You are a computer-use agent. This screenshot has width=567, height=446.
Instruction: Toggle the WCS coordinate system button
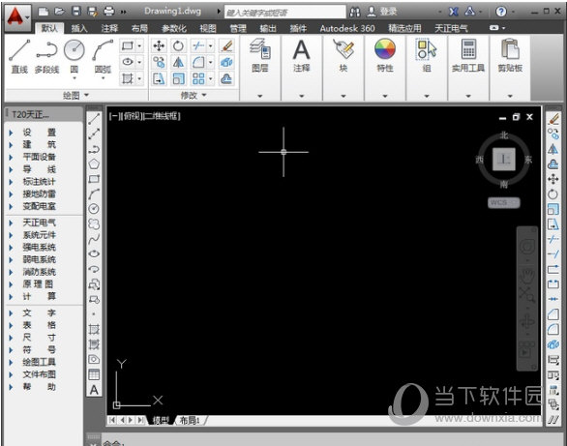pyautogui.click(x=504, y=203)
